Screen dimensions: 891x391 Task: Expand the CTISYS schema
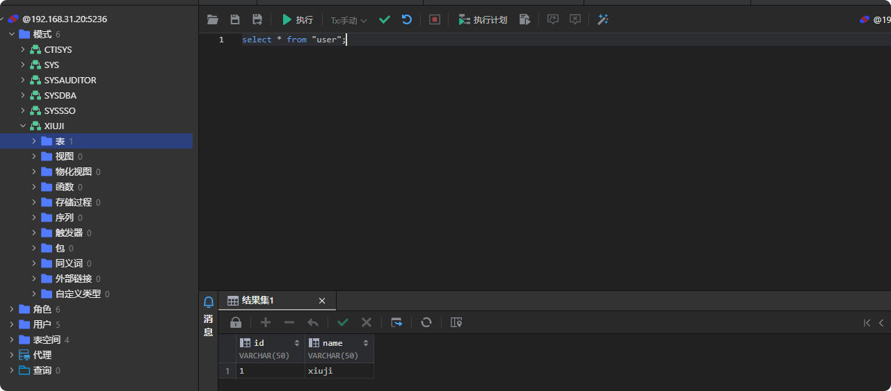(23, 49)
